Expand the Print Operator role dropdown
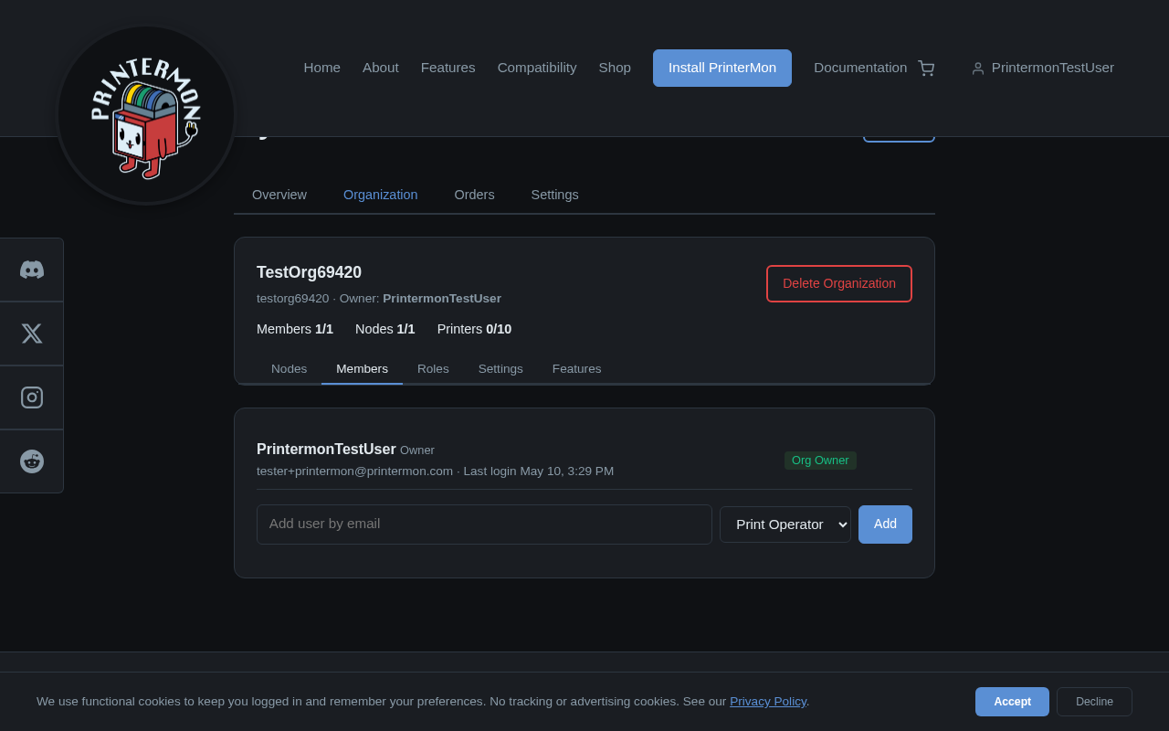Viewport: 1169px width, 731px height. coord(785,524)
